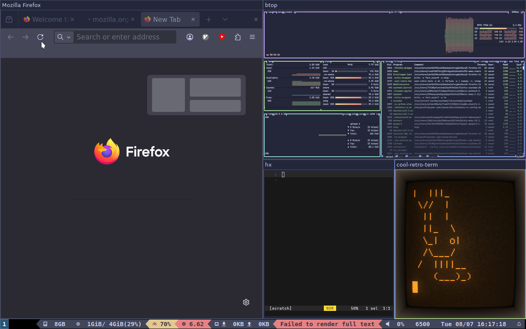This screenshot has width=526, height=329.
Task: Click zero in the btop net box
Action: point(361,114)
